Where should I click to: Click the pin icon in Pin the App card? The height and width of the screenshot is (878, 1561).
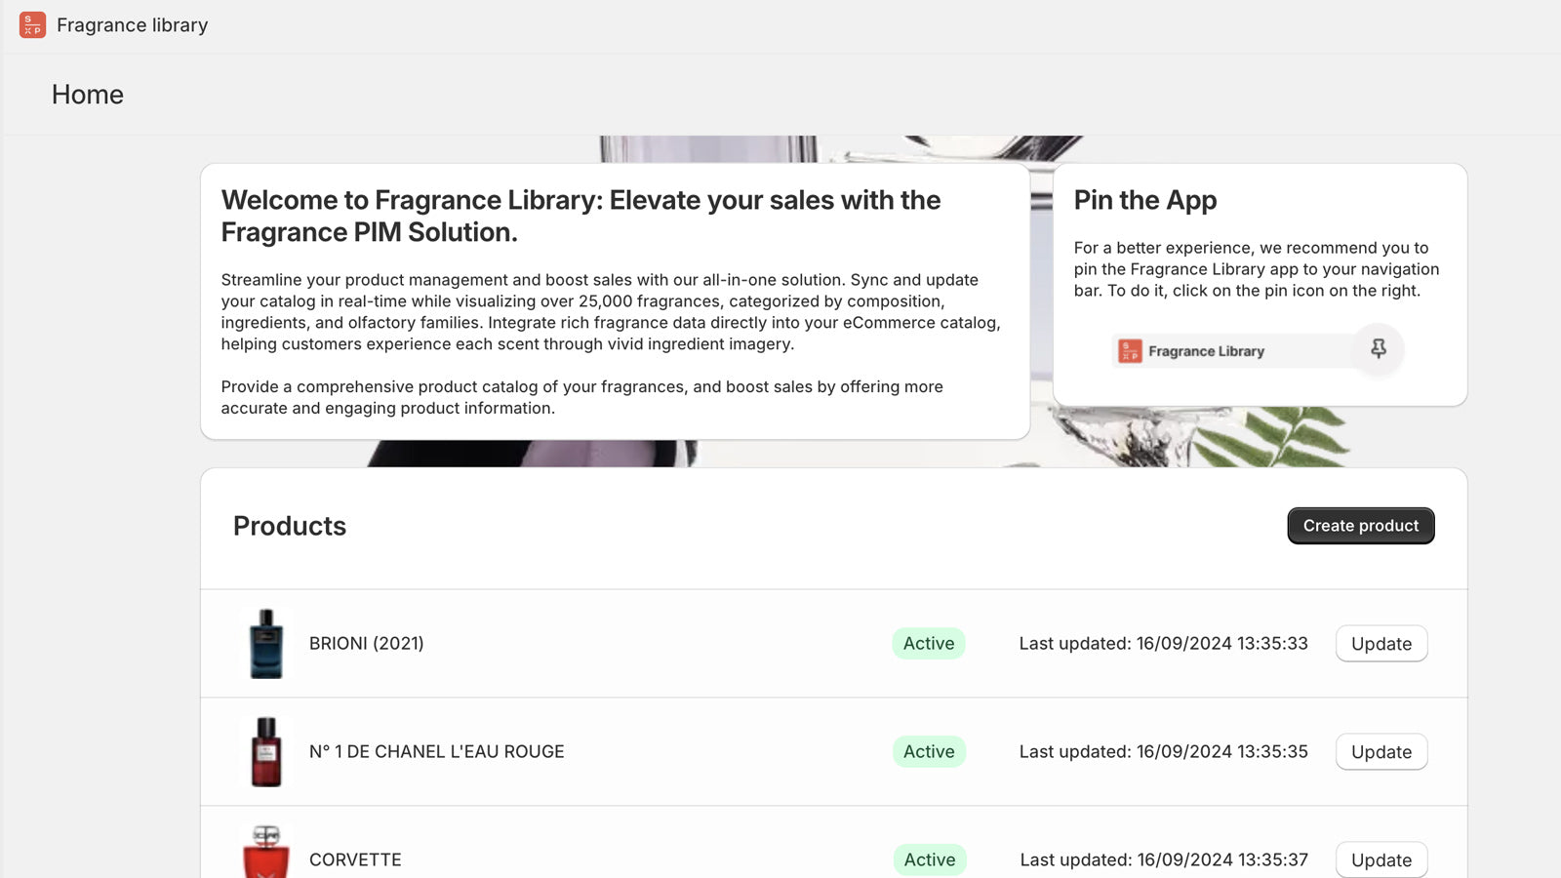pyautogui.click(x=1379, y=348)
